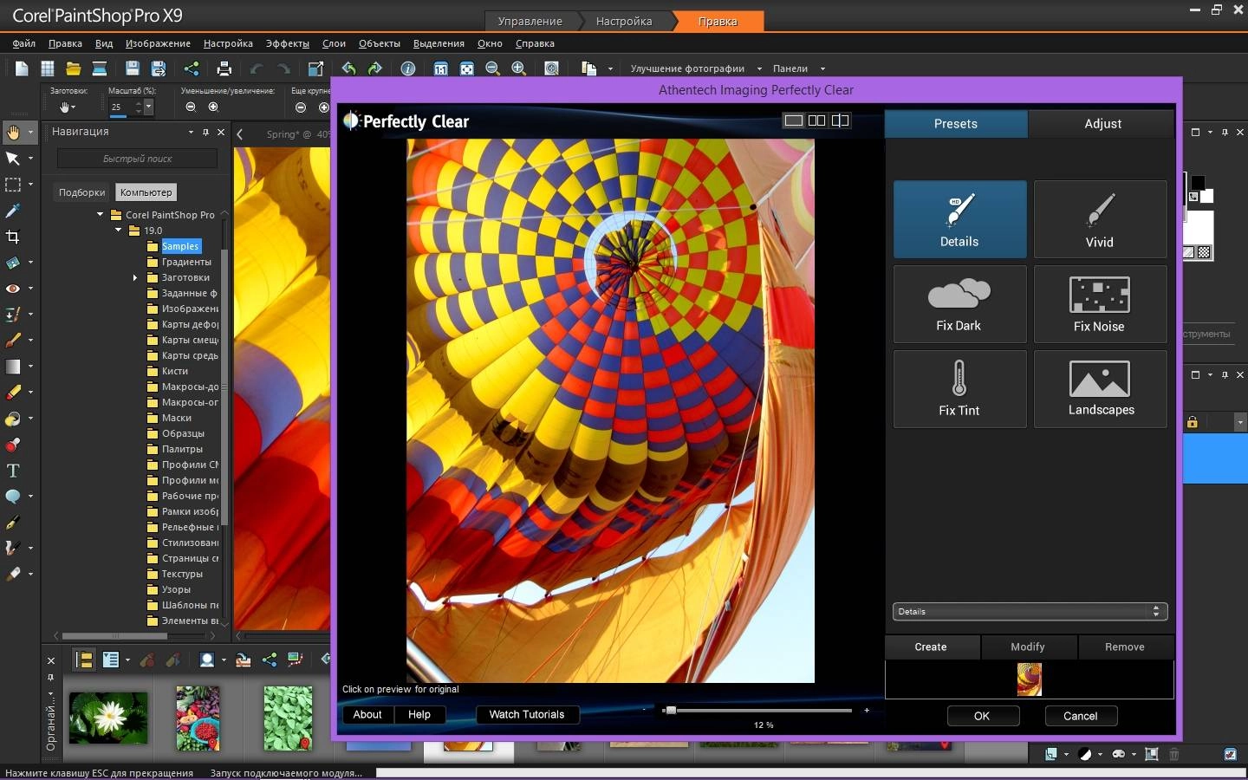The height and width of the screenshot is (780, 1248).
Task: Click the Print icon
Action: (224, 68)
